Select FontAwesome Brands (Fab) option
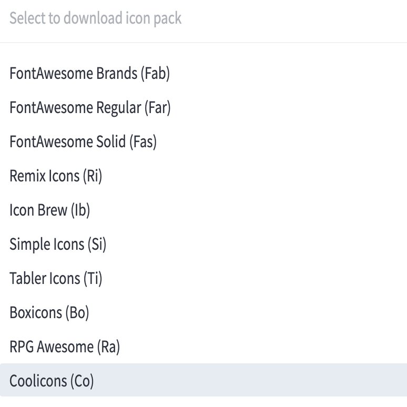Screen dimensions: 407x407 90,74
